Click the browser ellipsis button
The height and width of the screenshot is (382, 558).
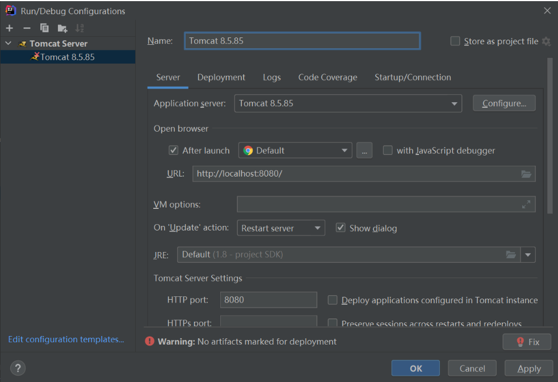[364, 150]
